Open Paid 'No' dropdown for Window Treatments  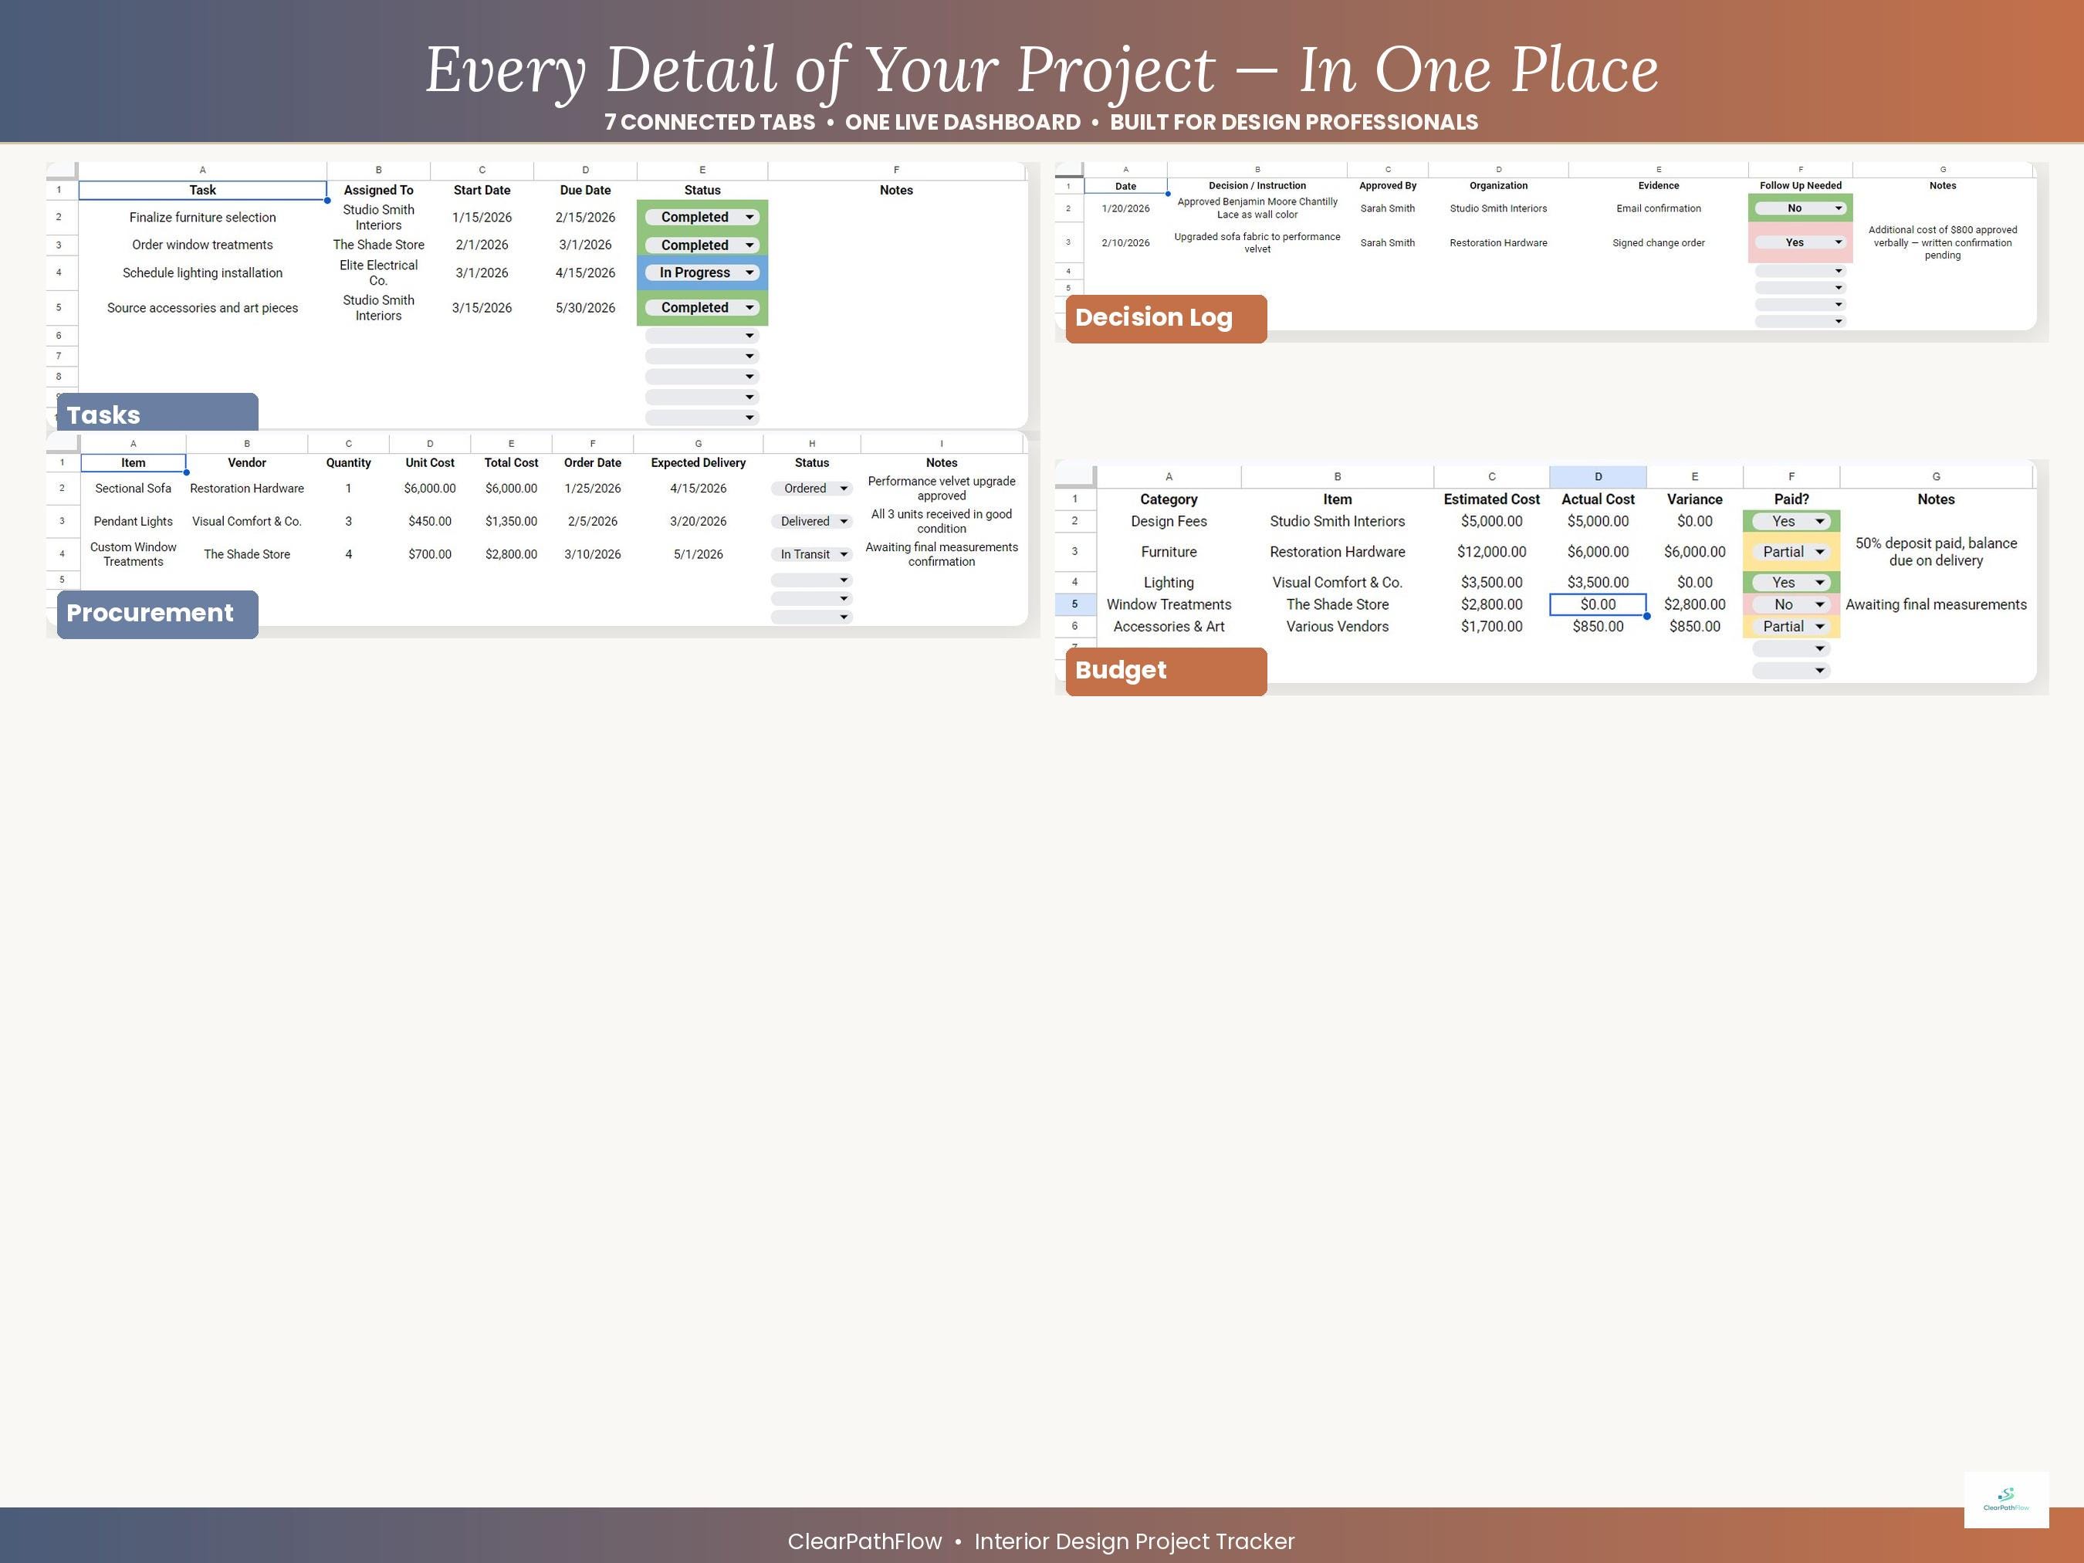point(1791,605)
